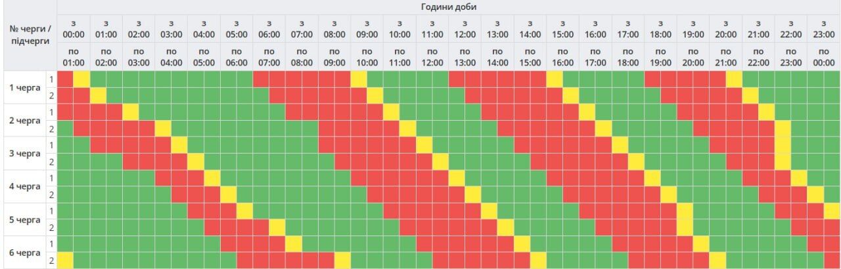841x269 pixels.
Task: Click first yellow cell in 1 черга subqueue 1
Action: pyautogui.click(x=81, y=79)
